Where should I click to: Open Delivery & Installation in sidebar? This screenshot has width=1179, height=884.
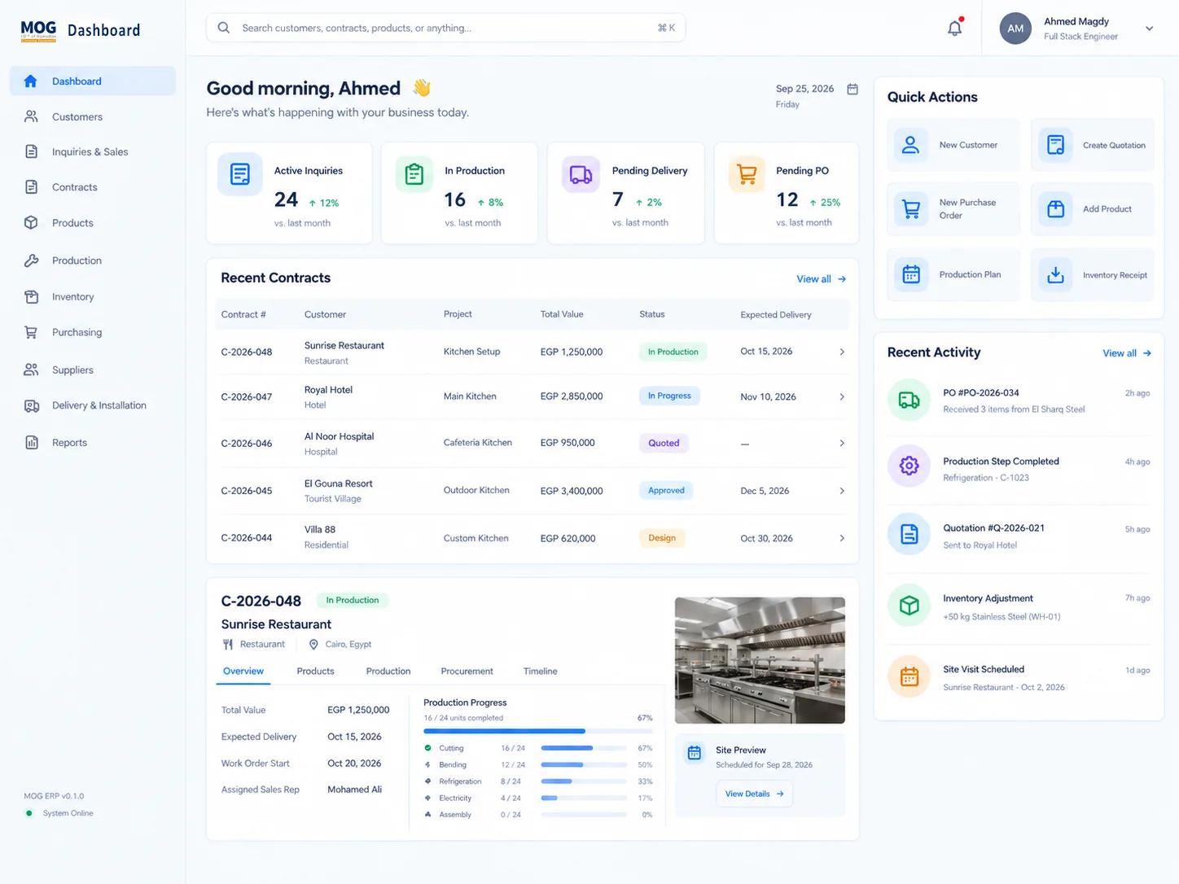pos(93,405)
